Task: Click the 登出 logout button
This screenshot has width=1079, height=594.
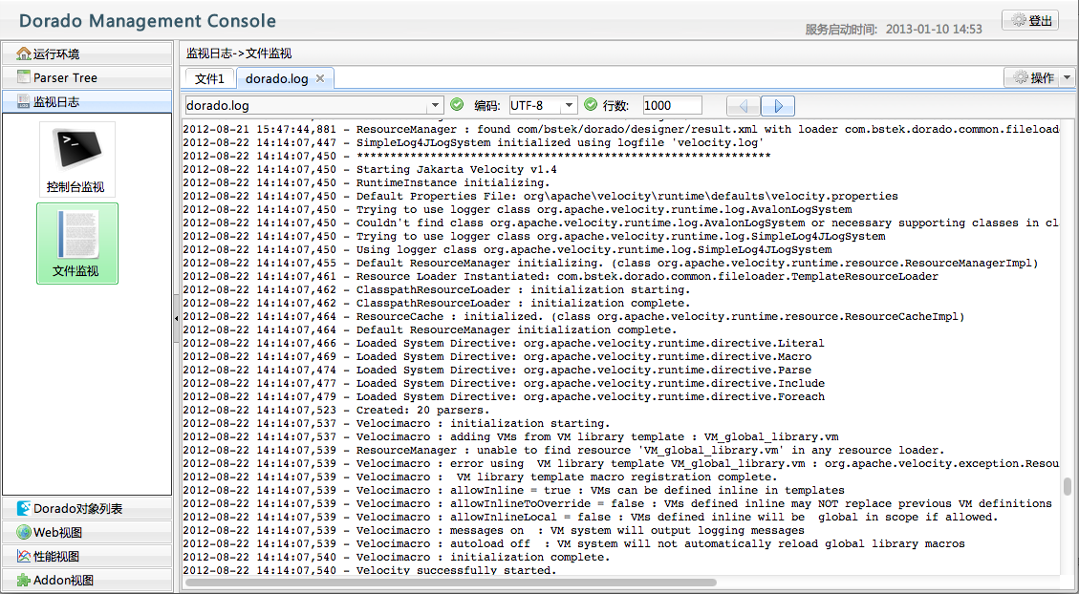Action: pos(1030,20)
